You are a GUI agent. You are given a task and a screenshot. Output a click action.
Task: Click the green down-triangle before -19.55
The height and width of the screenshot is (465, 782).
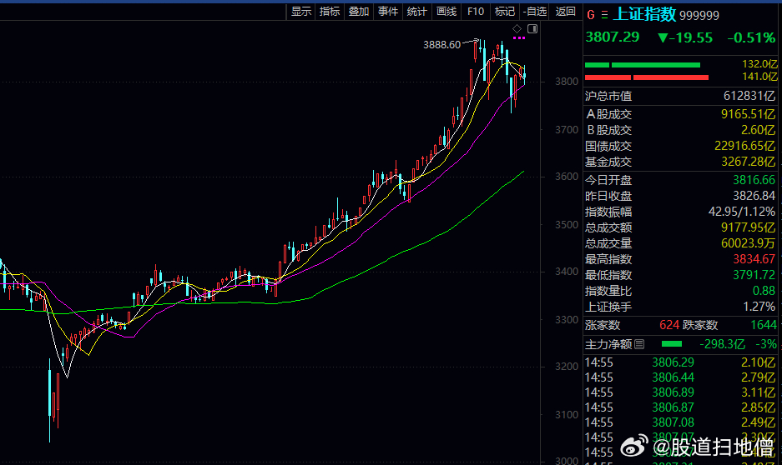pyautogui.click(x=663, y=37)
